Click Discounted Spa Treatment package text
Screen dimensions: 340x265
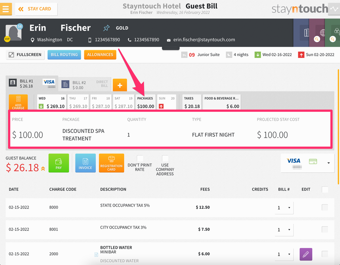[83, 135]
